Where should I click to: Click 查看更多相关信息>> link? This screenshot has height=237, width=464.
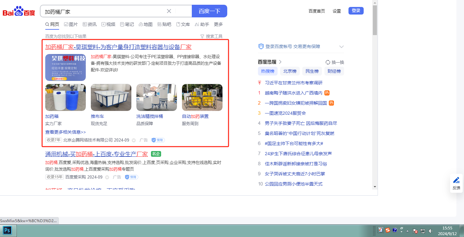tap(66, 132)
